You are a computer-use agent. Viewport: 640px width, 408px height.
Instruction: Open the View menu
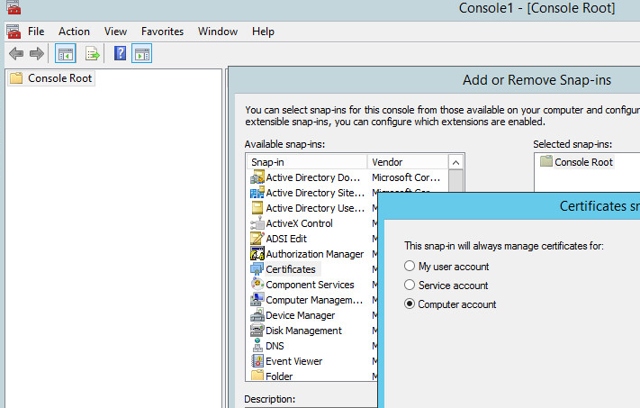(115, 32)
